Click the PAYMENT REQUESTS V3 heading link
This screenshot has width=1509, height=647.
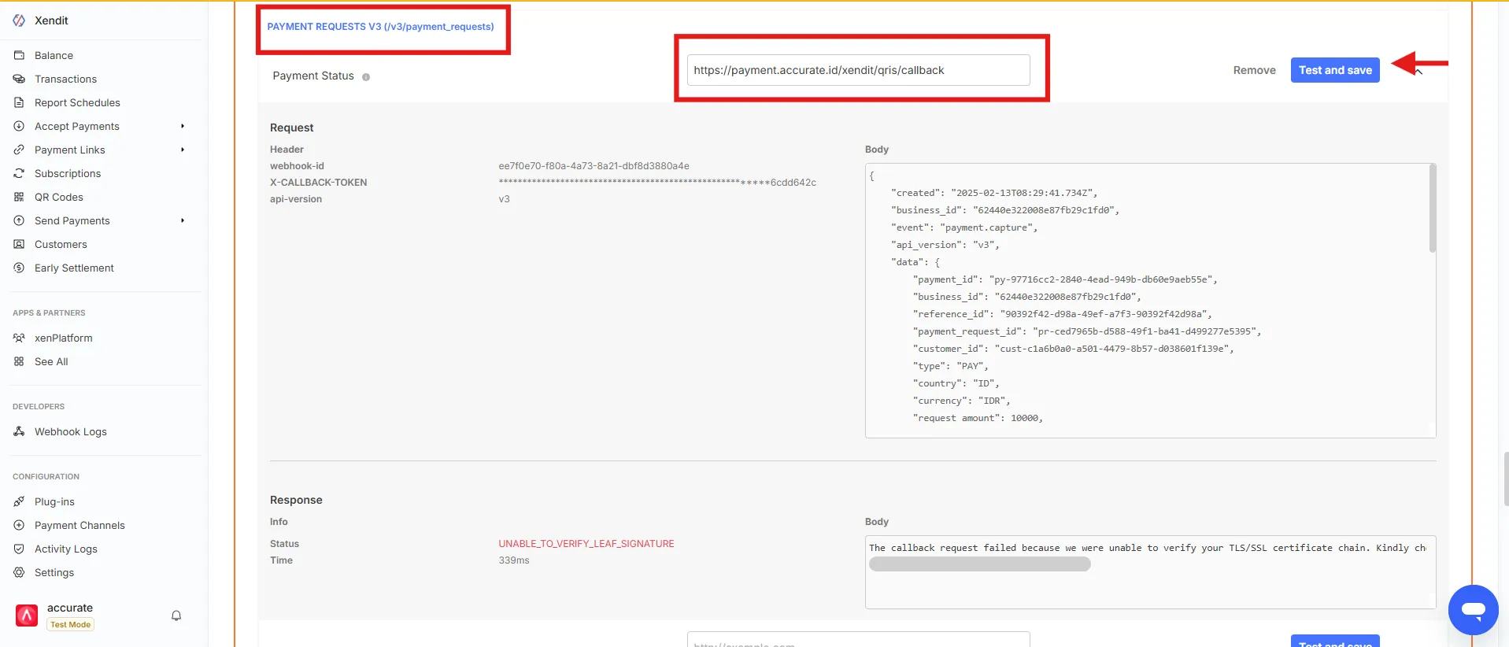(x=380, y=27)
